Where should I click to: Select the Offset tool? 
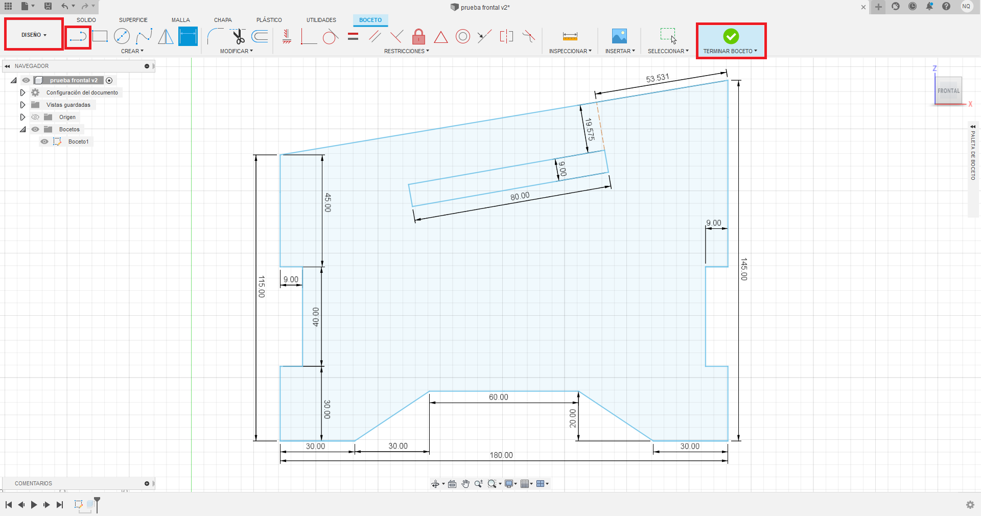(x=260, y=36)
